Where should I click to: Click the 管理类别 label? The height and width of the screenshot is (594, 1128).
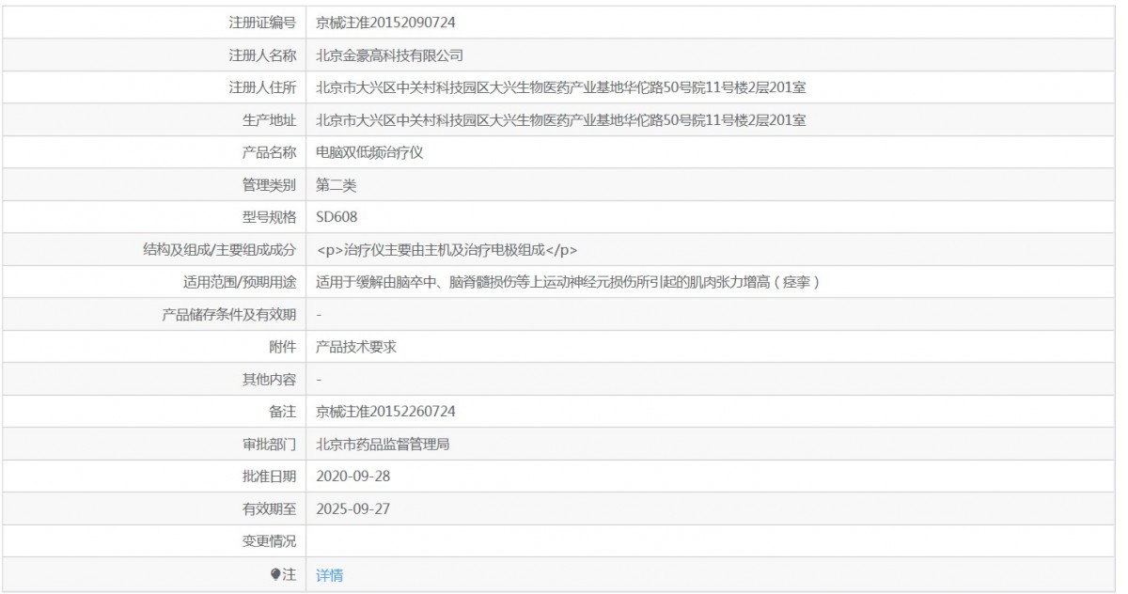click(x=269, y=184)
